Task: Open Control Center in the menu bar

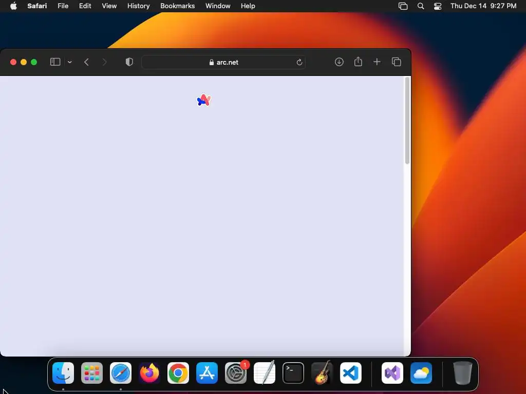Action: tap(438, 6)
